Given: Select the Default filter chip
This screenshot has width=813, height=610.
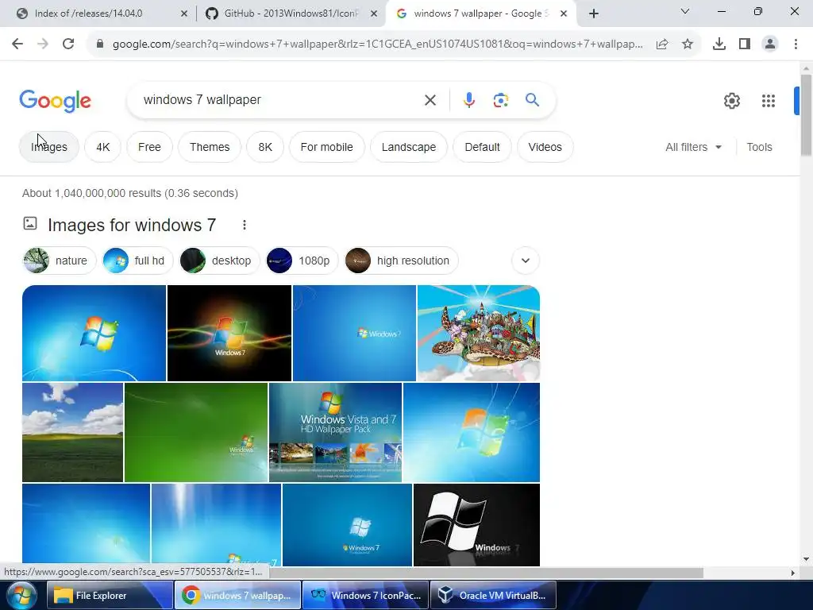Looking at the screenshot, I should [x=482, y=147].
